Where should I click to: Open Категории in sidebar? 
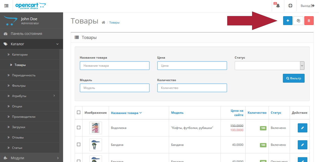point(30,54)
